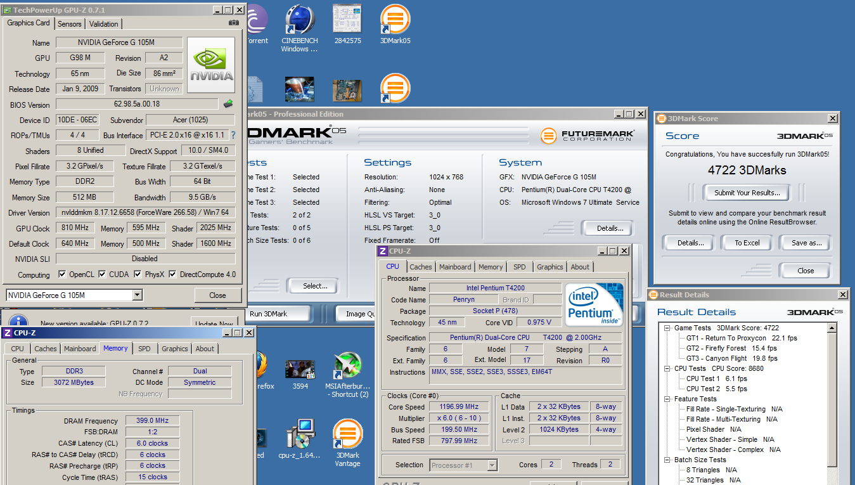Open the Caches tab in the CPU-Z CPU window
The image size is (855, 485).
pyautogui.click(x=420, y=267)
